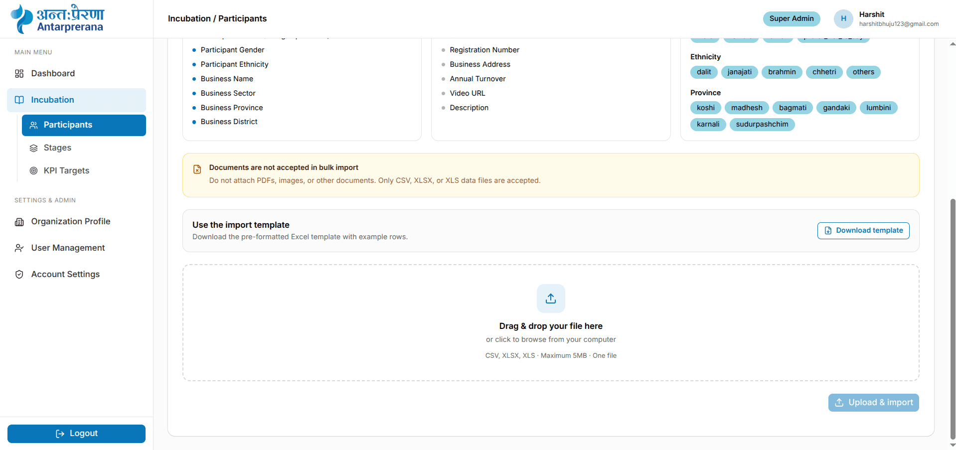
Task: Click the document warning icon in yellow notice
Action: tap(197, 169)
